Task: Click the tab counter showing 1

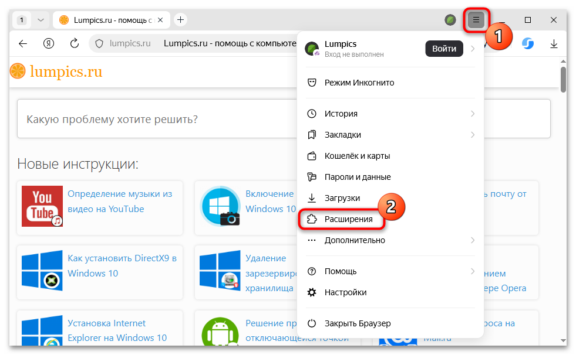Action: 22,20
